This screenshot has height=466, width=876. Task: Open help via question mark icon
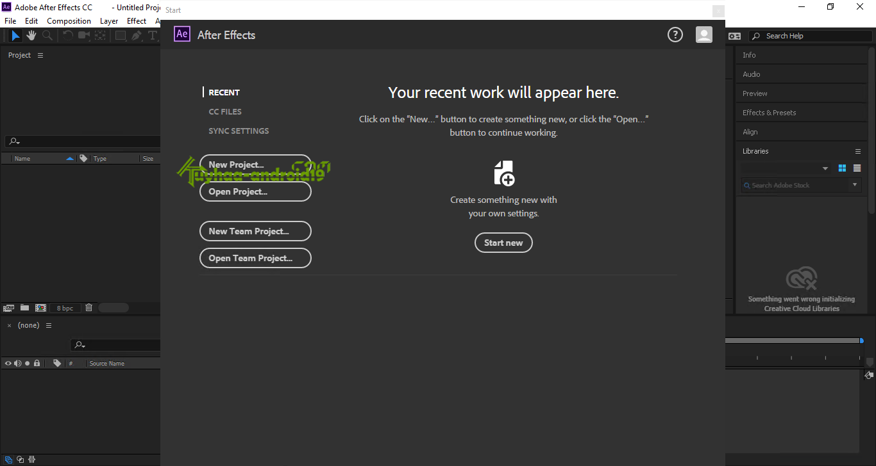click(x=675, y=35)
